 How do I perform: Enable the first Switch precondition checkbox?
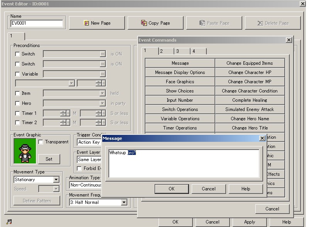point(18,54)
